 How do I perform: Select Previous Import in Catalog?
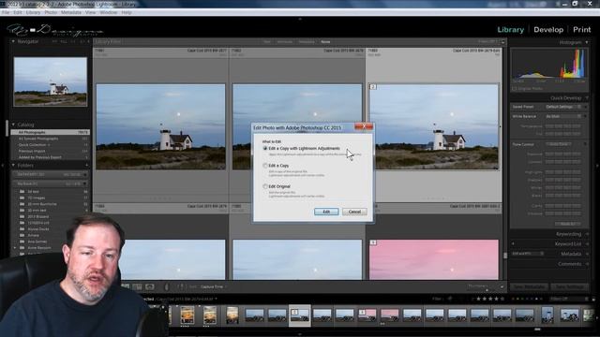51,151
